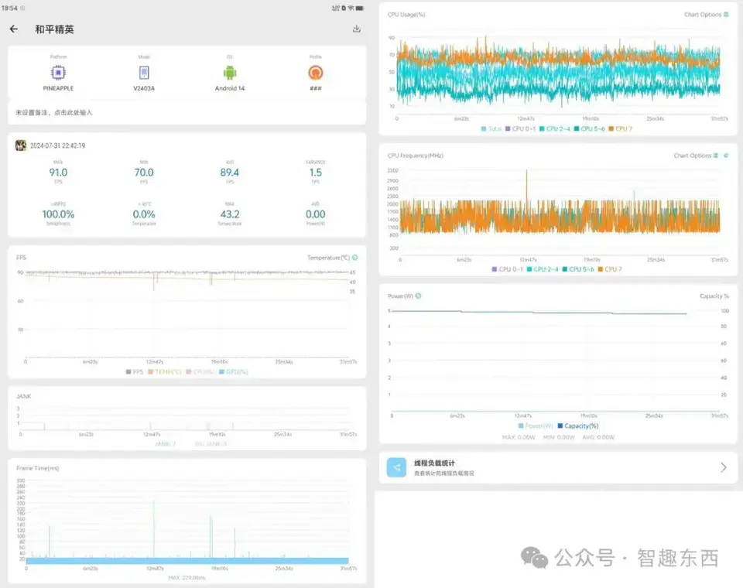
Task: Click the 2024-07-31 22:42:19 timestamp
Action: click(x=58, y=146)
